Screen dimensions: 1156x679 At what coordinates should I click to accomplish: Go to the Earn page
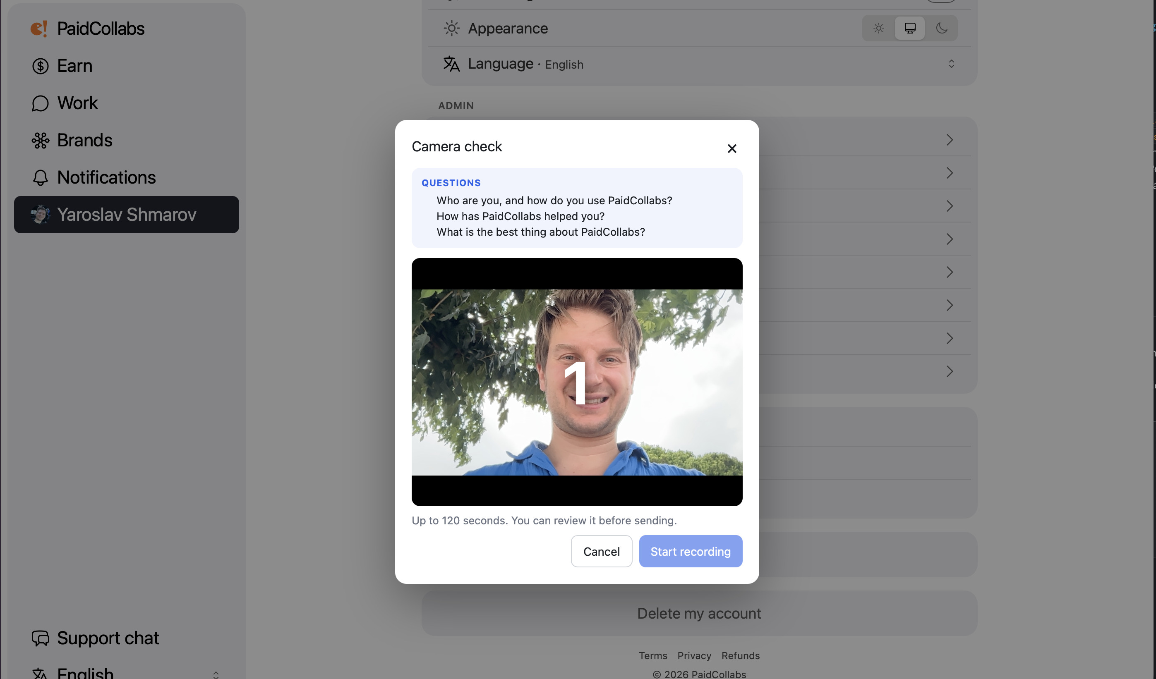(x=126, y=66)
